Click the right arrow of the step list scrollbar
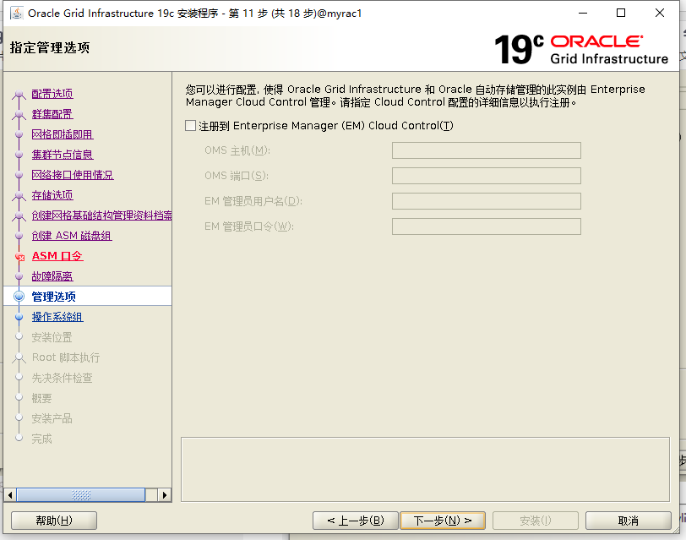 pos(165,495)
